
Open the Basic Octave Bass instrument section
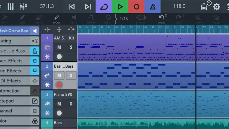pos(20,51)
